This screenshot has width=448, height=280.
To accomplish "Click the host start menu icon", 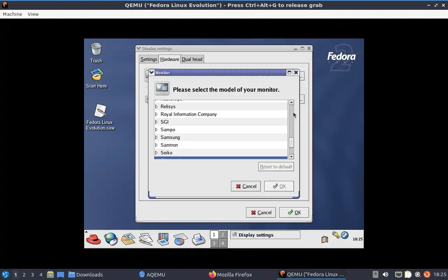I will (x=6, y=274).
